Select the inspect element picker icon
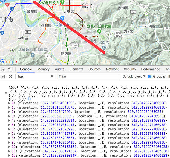This screenshot has width=170, height=158. [3, 69]
